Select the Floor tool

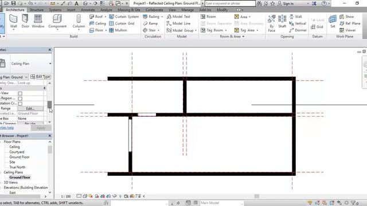(x=96, y=30)
